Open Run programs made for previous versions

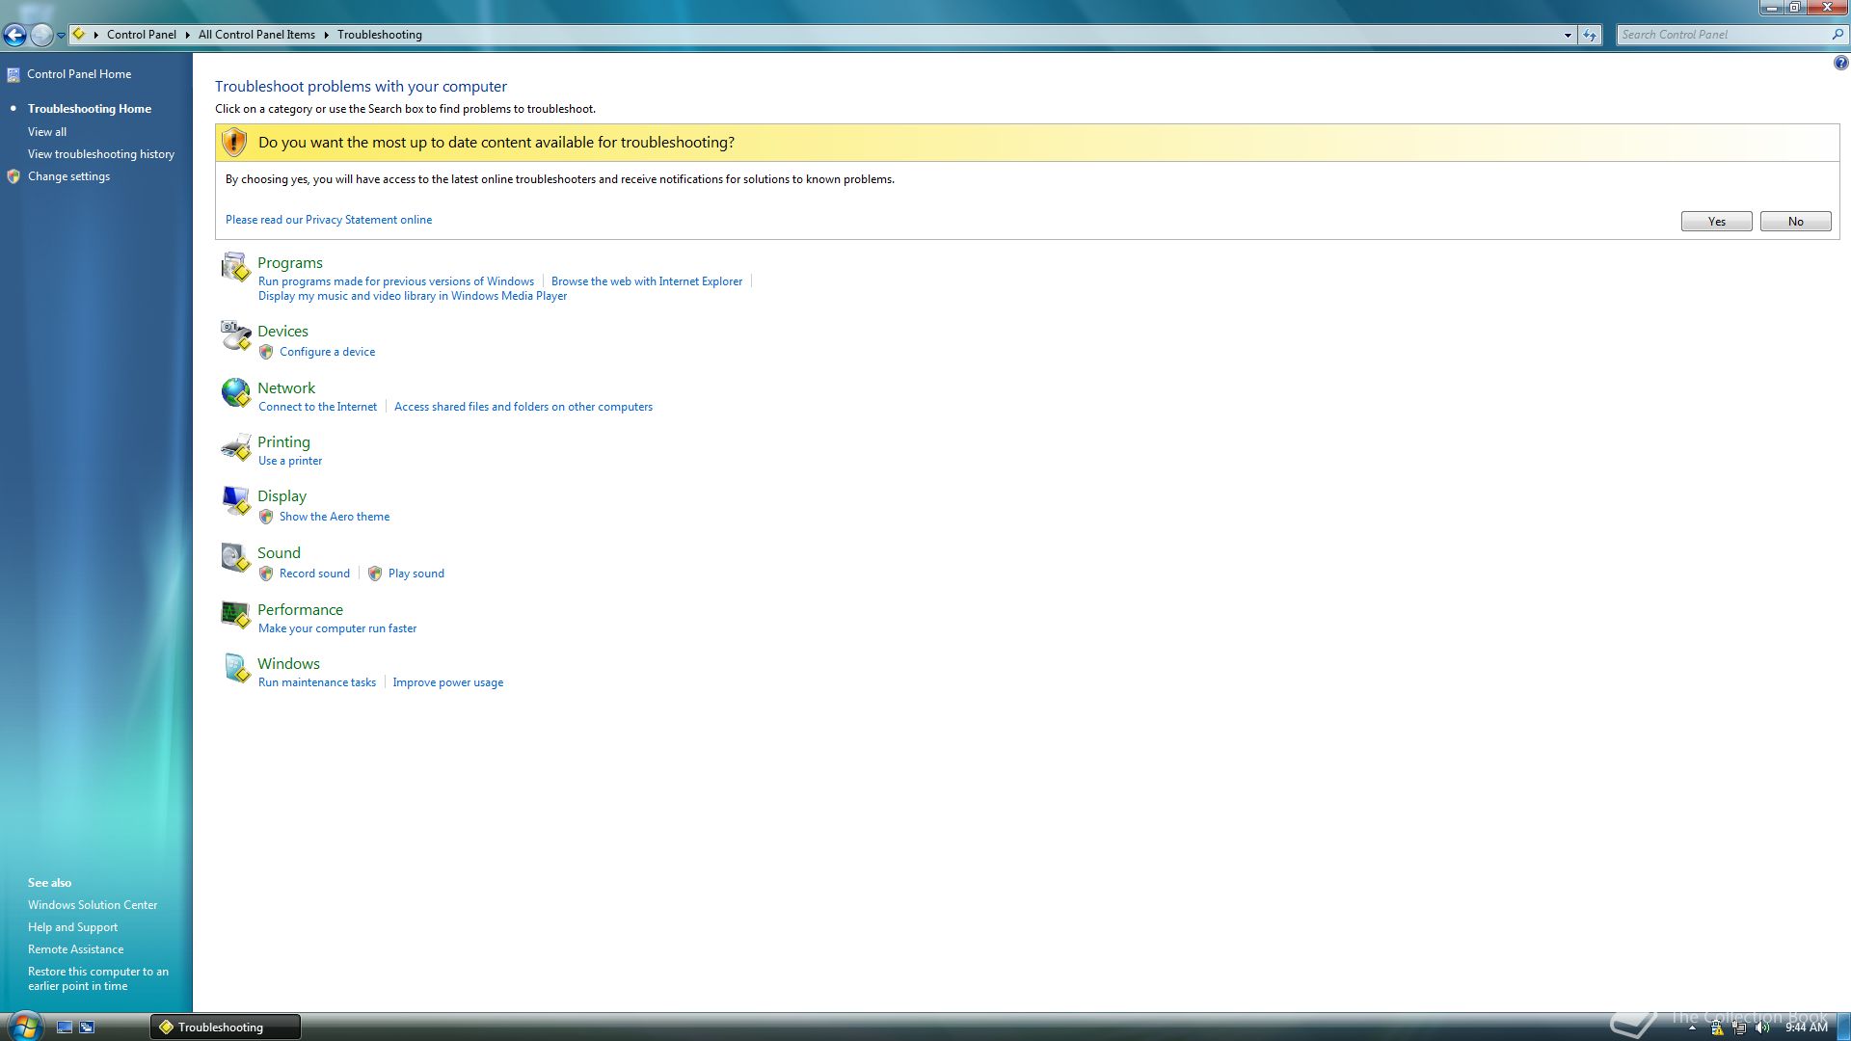(396, 281)
